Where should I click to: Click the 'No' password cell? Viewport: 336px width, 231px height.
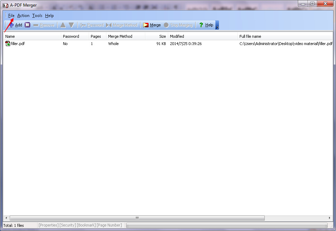click(65, 44)
